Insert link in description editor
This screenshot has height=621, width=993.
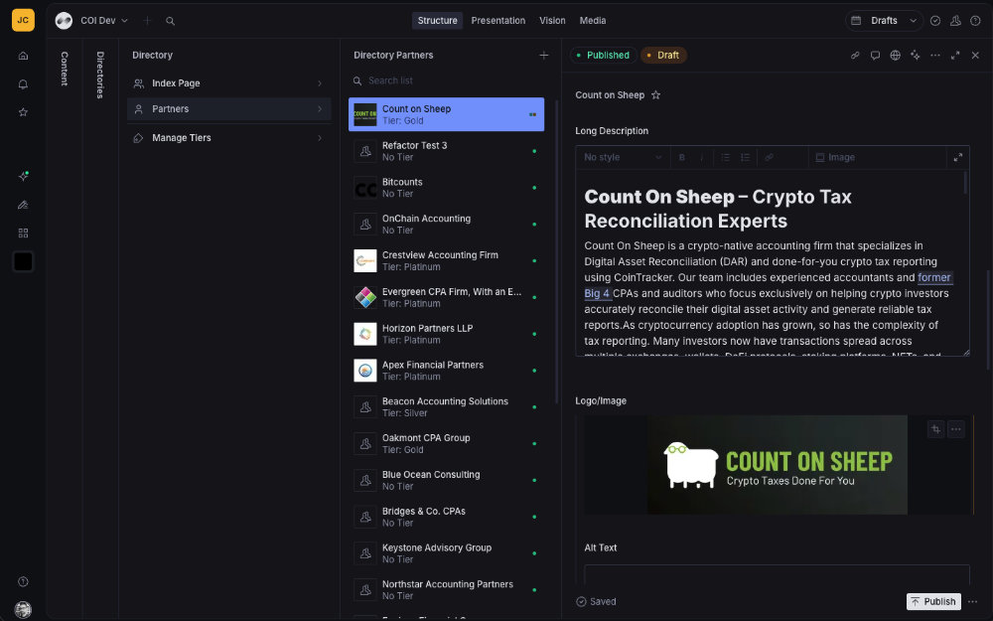coord(770,157)
